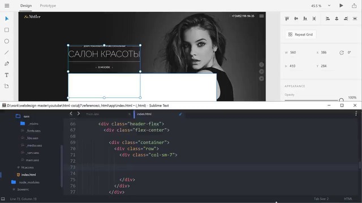Click code line with header-flex class
Screen dimensions: 362x203
(131, 124)
